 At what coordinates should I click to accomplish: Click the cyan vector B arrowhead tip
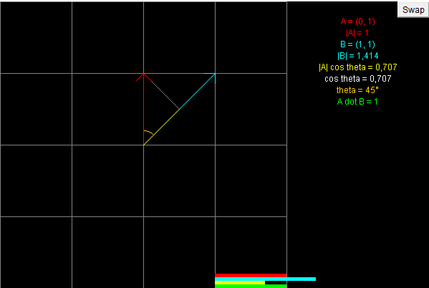tap(215, 74)
